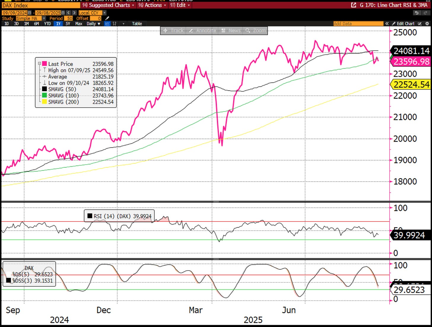Select the 1M time range
This screenshot has width=432, height=327.
coord(26,23)
